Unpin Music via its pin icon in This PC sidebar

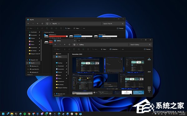pyautogui.click(x=39, y=41)
